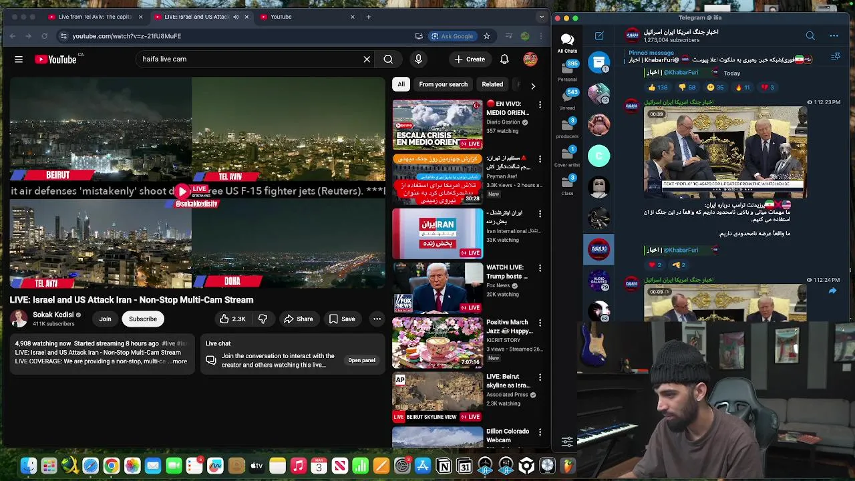
Task: Open System Settings from the Dock
Action: pyautogui.click(x=402, y=466)
